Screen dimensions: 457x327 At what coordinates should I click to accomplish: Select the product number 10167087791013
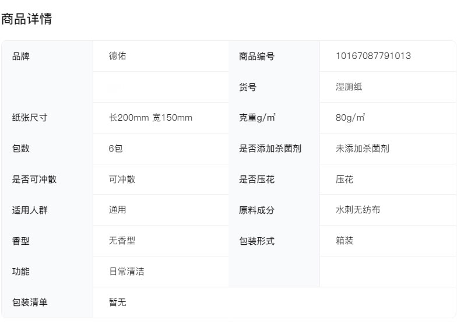[x=373, y=56]
